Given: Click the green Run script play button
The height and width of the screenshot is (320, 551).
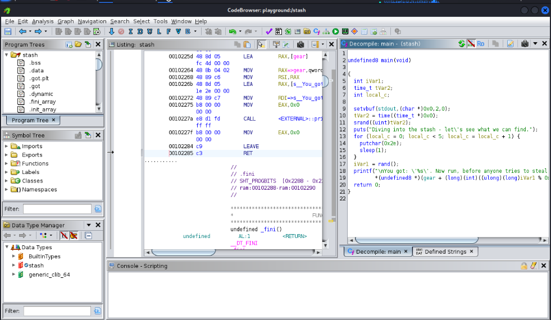Looking at the screenshot, I should pos(335,31).
